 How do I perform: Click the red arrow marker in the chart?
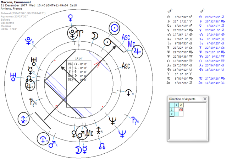(x=98, y=64)
